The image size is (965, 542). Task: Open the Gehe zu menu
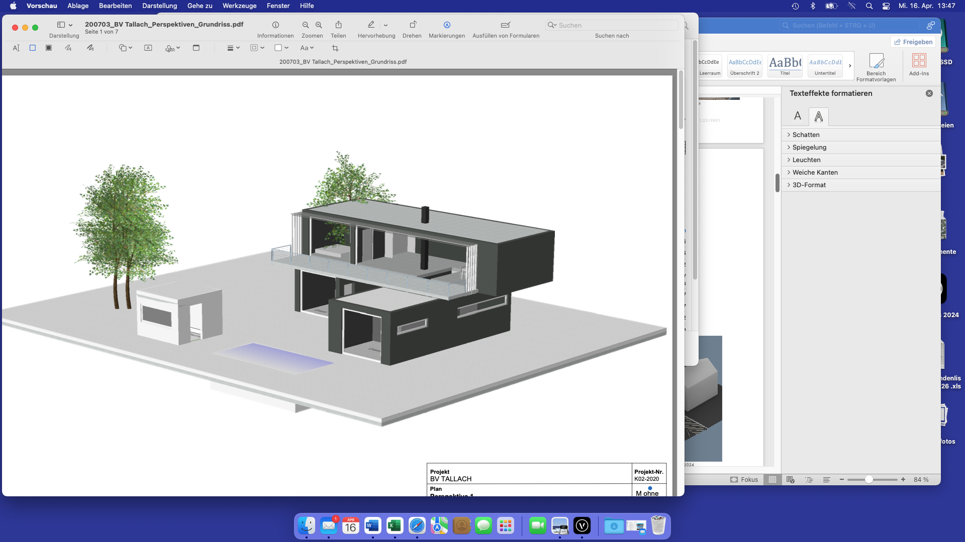pos(200,6)
